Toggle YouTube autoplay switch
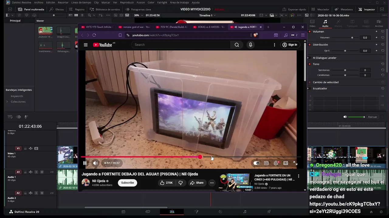The image size is (389, 218). point(256,163)
